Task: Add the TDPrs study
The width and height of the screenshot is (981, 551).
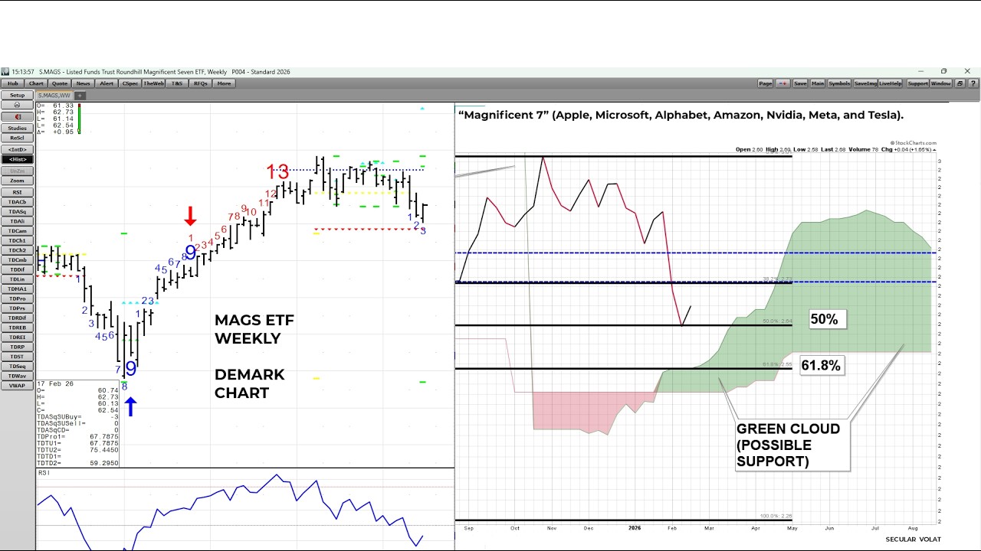Action: (x=17, y=308)
